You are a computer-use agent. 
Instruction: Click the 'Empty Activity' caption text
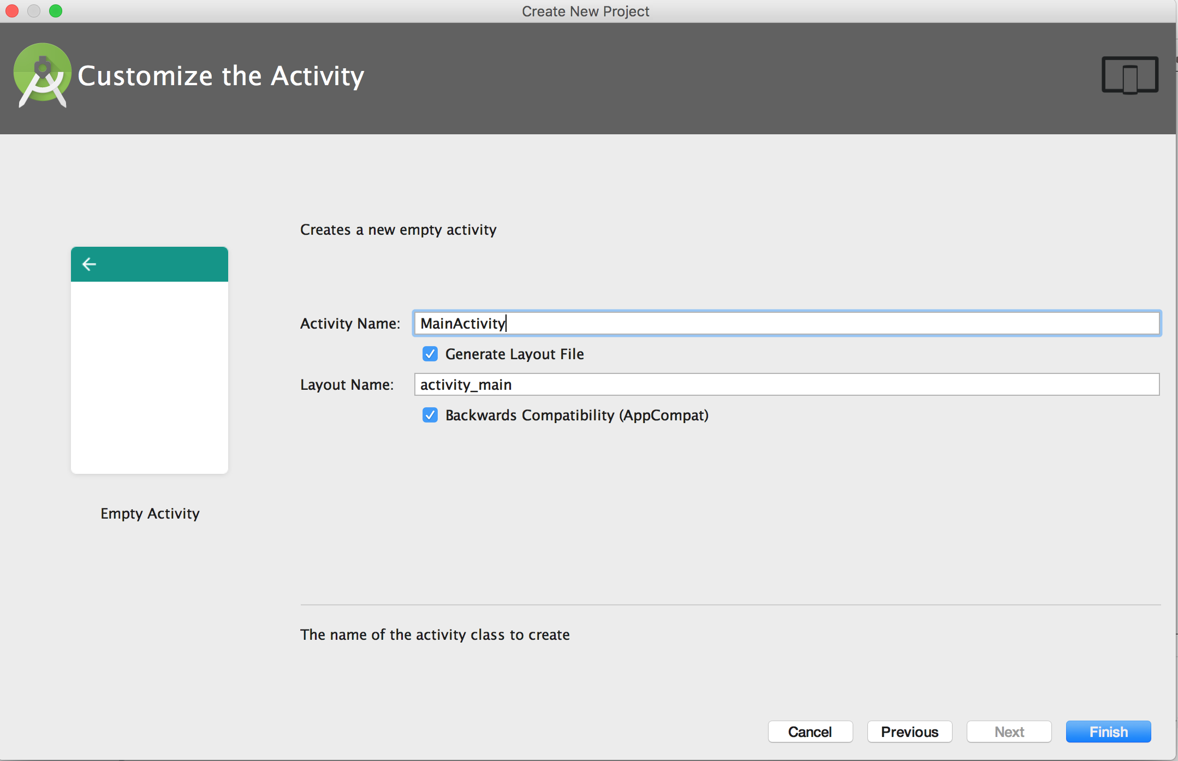[150, 513]
